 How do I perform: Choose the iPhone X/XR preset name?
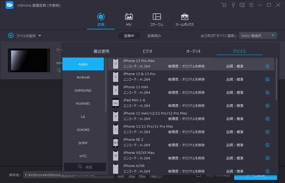134,166
